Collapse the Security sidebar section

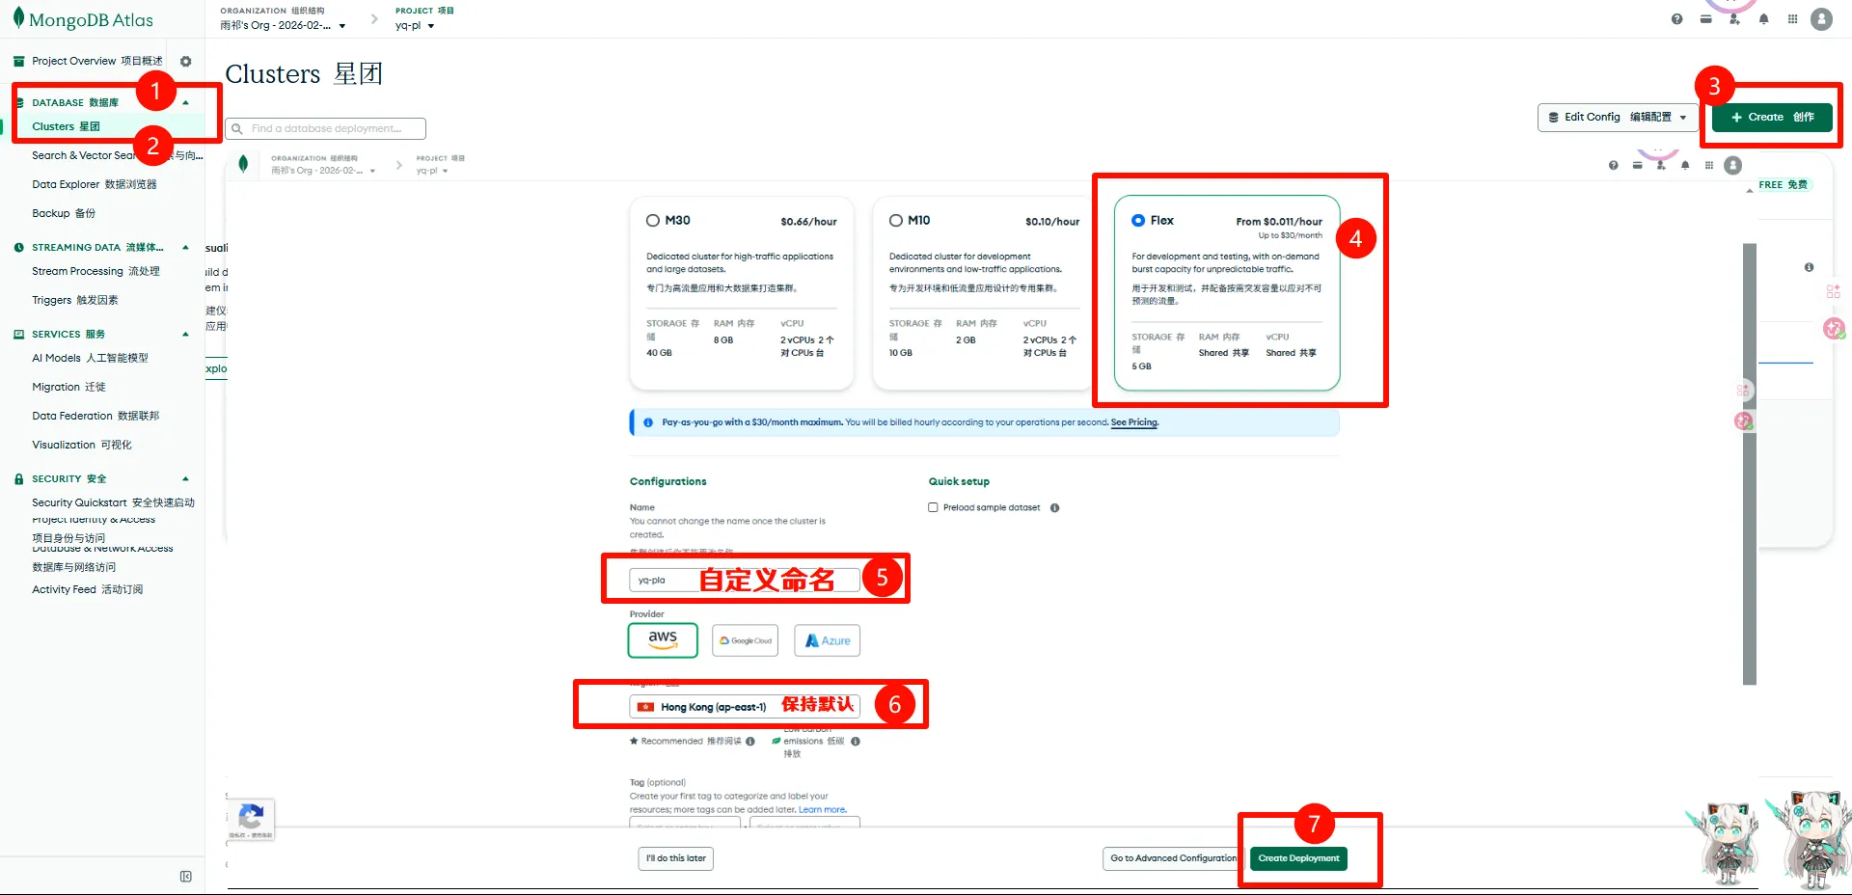(x=185, y=479)
